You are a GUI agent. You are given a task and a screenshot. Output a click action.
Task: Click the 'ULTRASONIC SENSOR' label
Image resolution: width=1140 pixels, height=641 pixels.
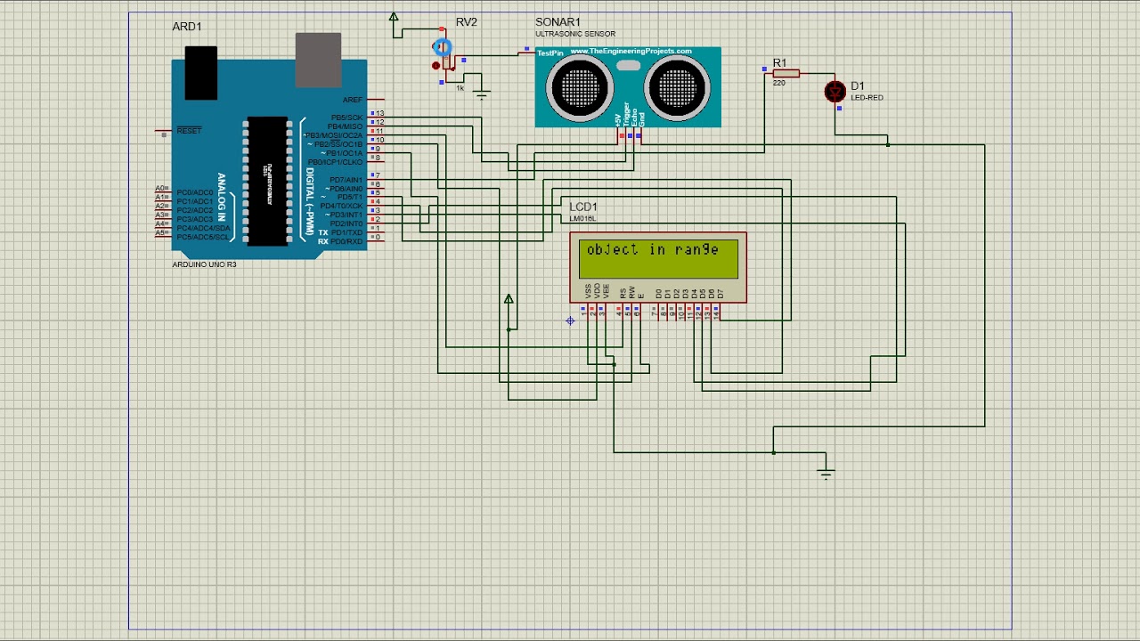click(x=575, y=35)
